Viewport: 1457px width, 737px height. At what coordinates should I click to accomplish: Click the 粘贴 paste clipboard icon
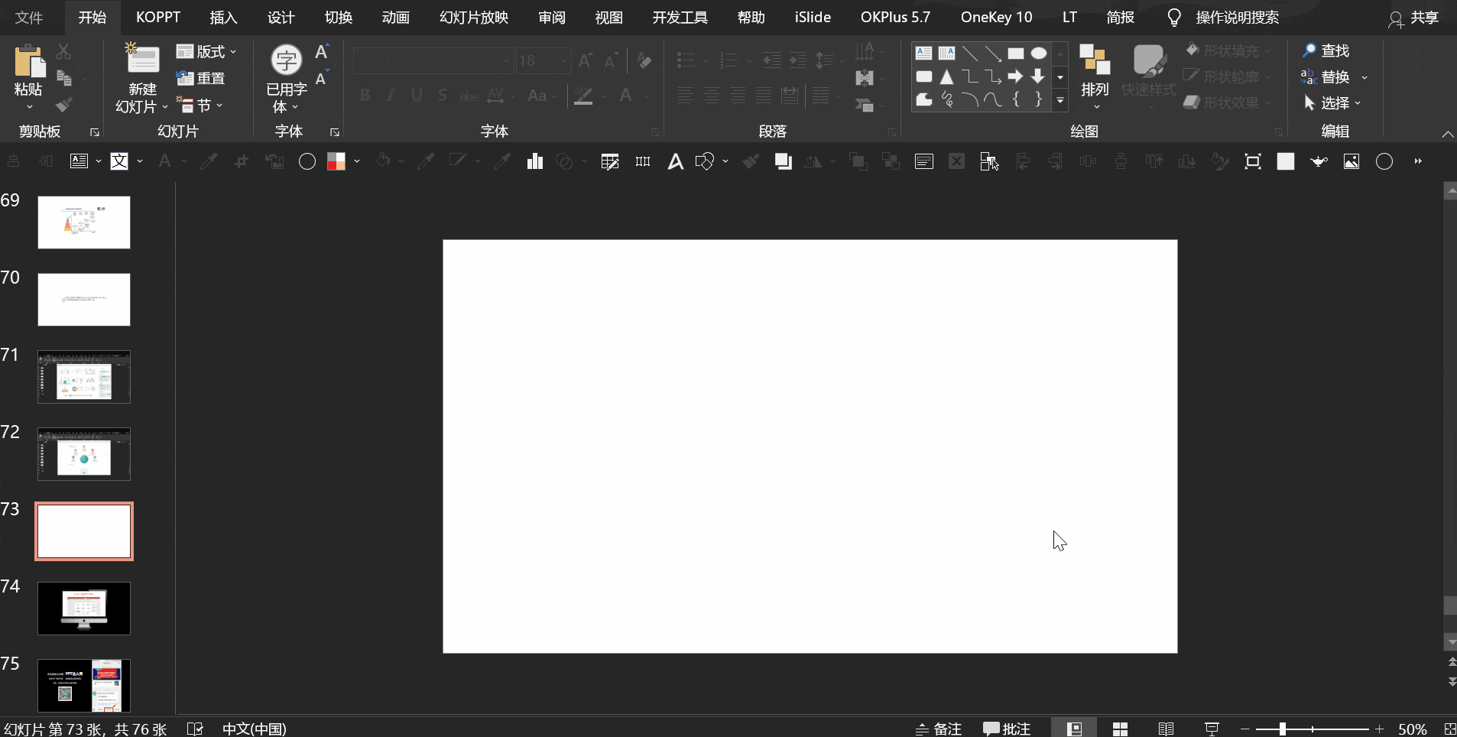(x=29, y=61)
